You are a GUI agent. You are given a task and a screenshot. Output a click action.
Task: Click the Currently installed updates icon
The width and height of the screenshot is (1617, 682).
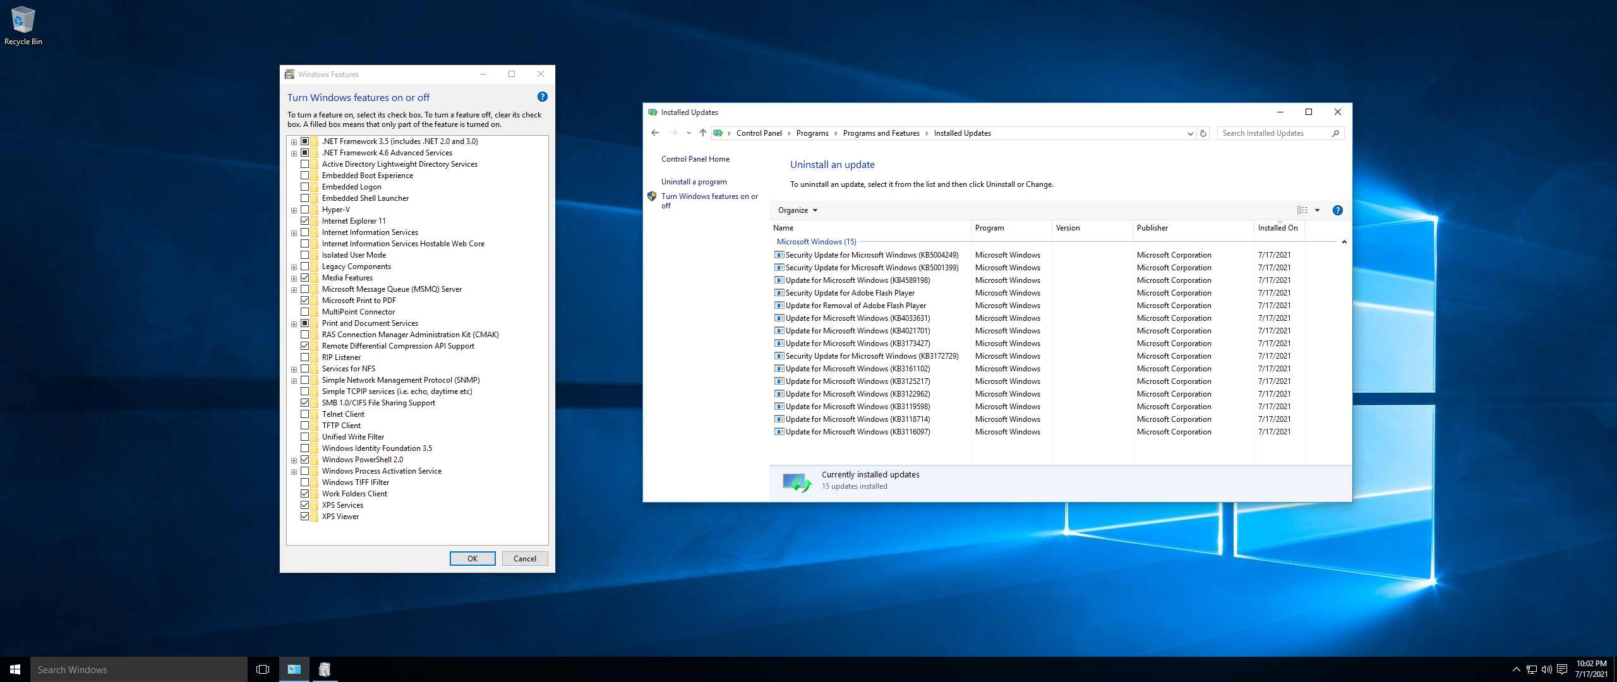pos(797,482)
